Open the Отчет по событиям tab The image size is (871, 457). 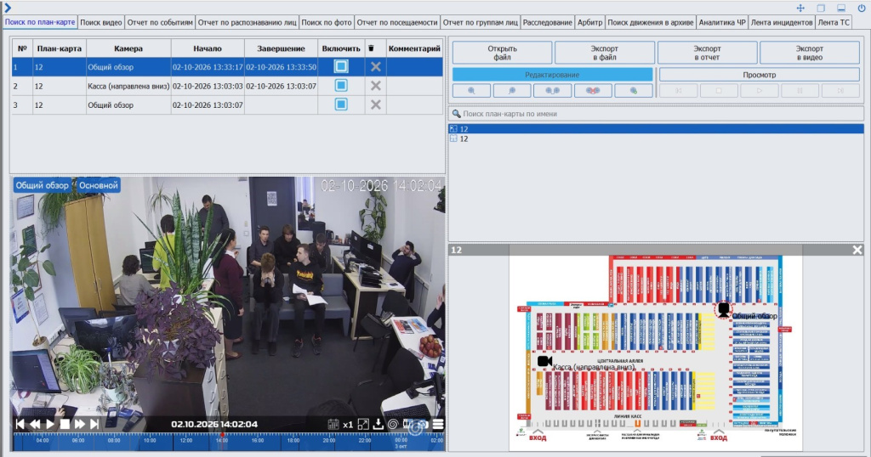[160, 22]
